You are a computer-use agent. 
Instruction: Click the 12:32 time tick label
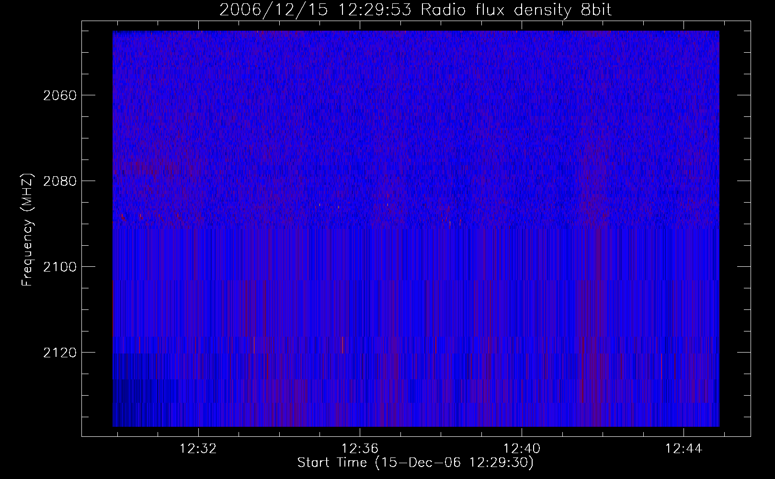click(198, 448)
